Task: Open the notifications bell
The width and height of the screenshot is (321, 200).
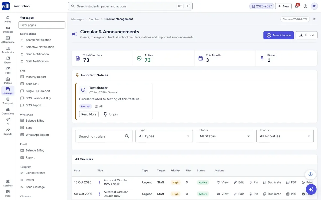Action: point(297,6)
